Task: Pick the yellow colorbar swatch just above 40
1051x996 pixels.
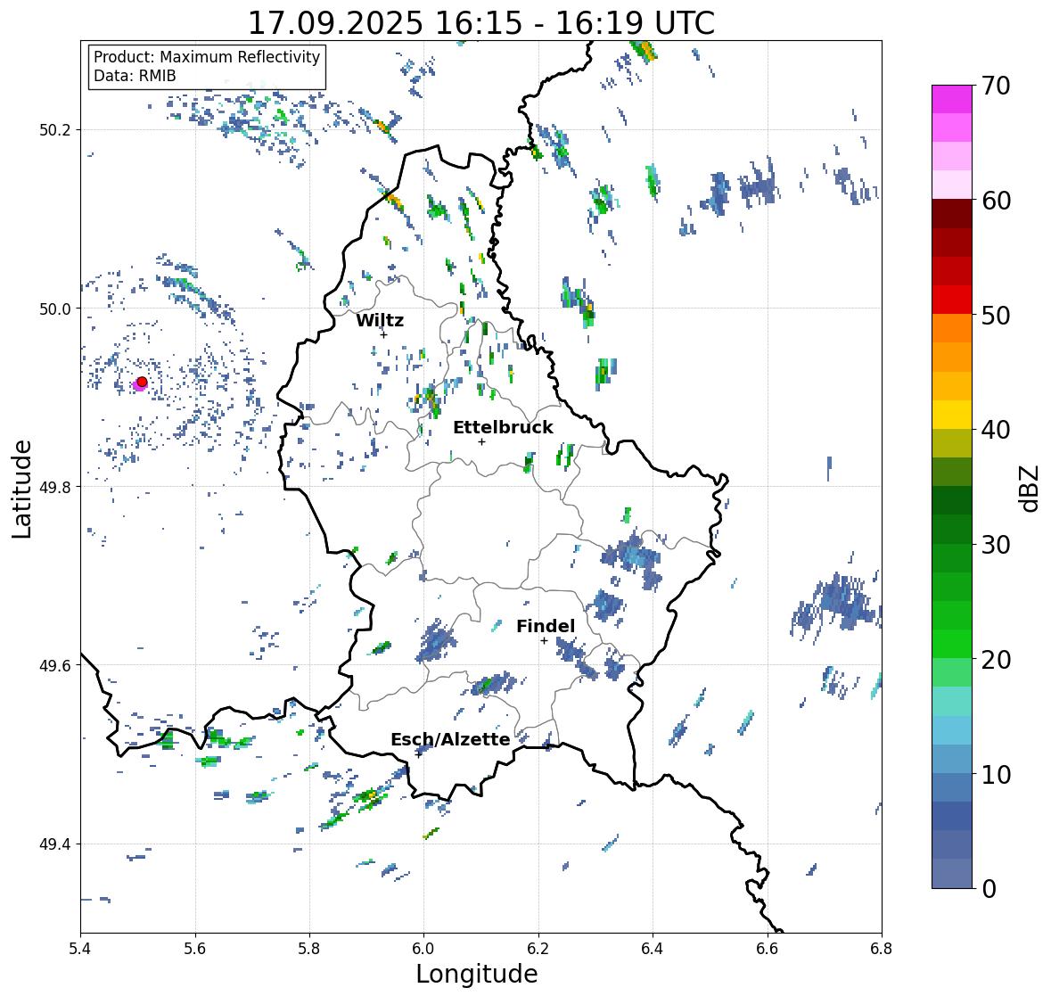Action: click(951, 415)
